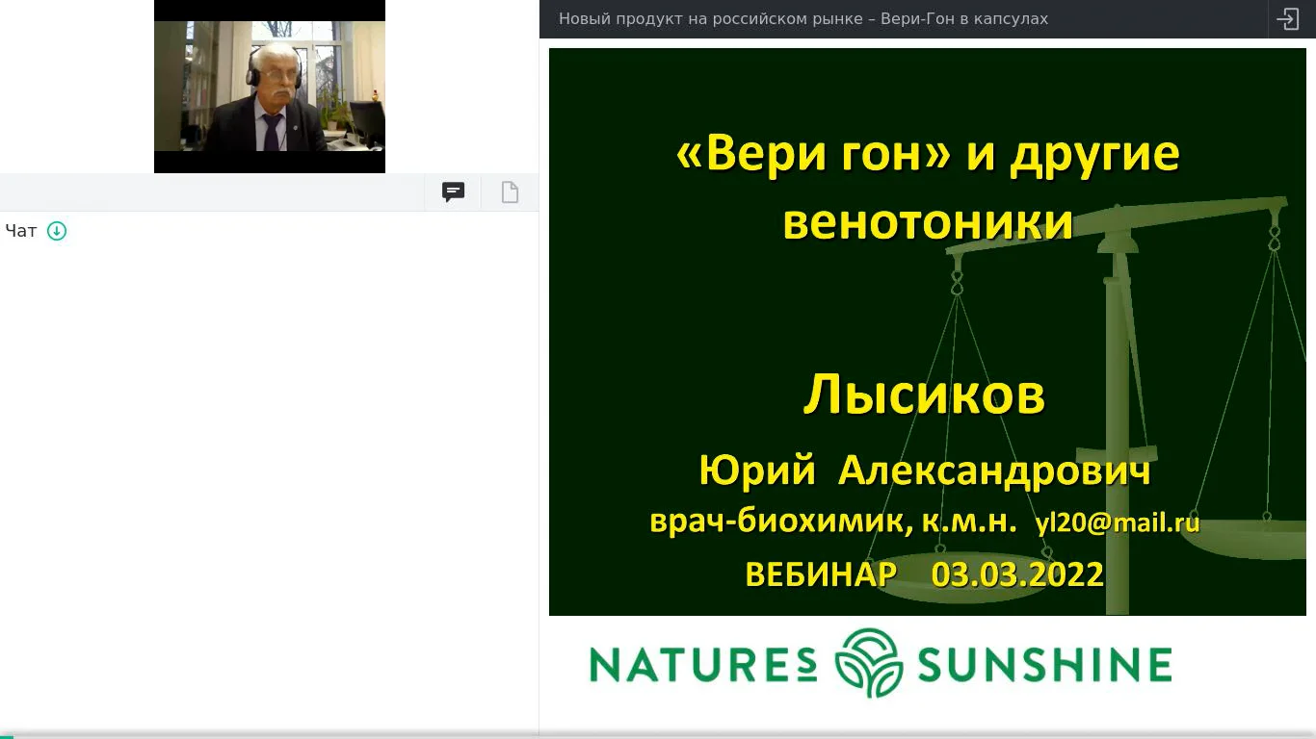Click the yl20@mail.ru email on slide
1316x739 pixels.
(1118, 522)
